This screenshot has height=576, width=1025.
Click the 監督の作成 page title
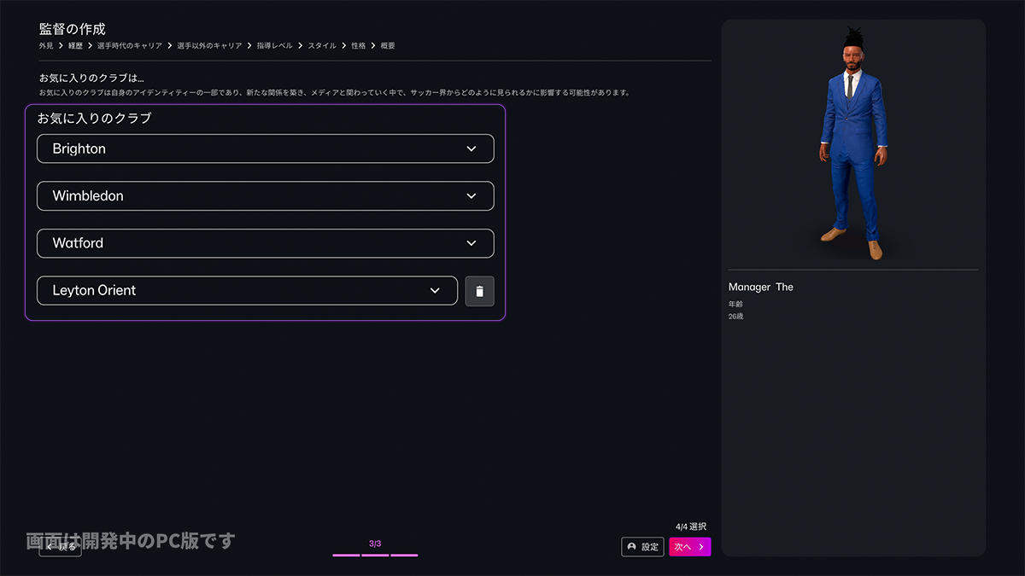tap(73, 29)
